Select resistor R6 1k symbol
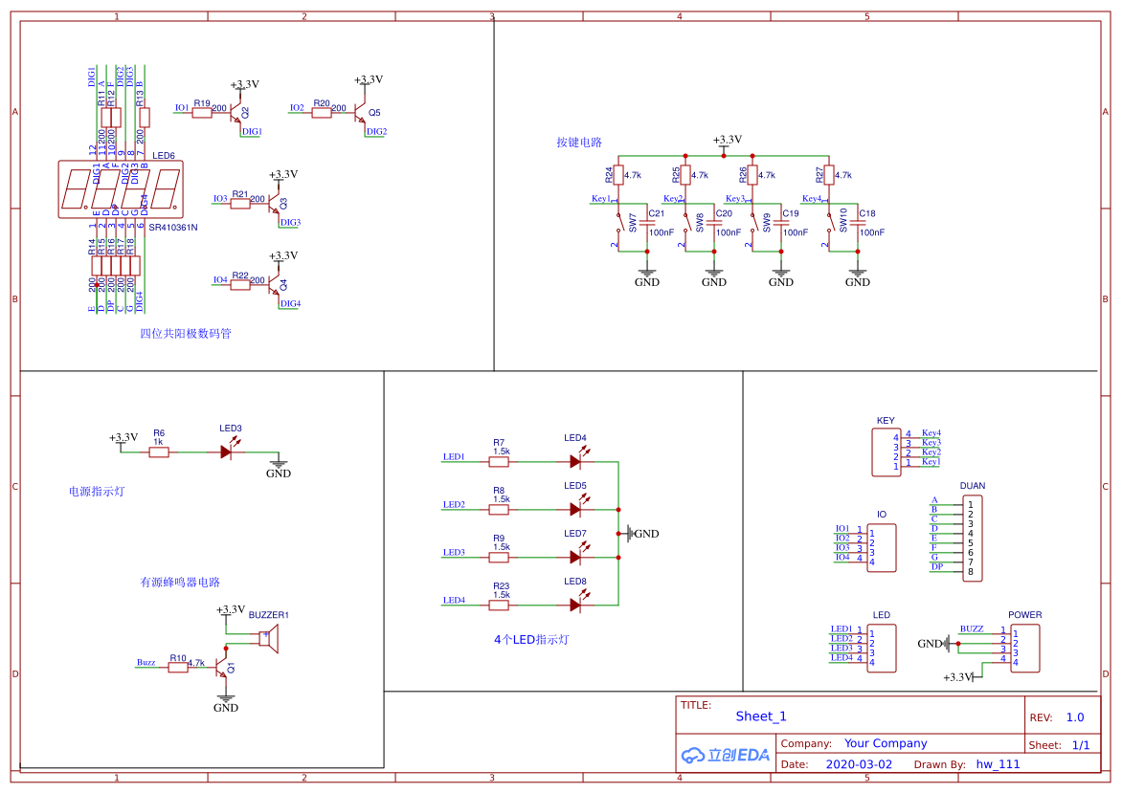The width and height of the screenshot is (1122, 793). coord(159,452)
